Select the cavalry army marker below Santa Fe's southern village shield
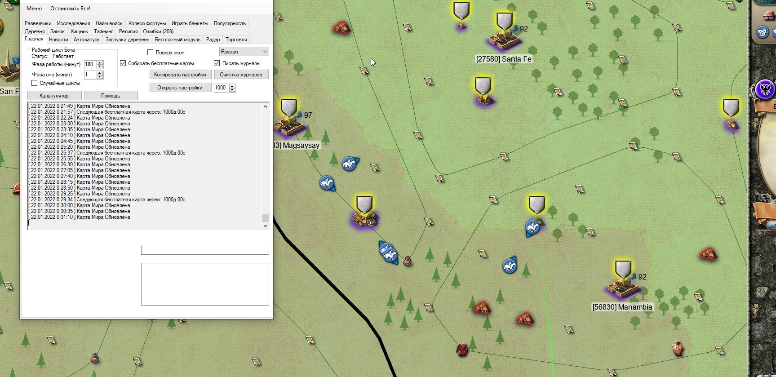 (532, 227)
